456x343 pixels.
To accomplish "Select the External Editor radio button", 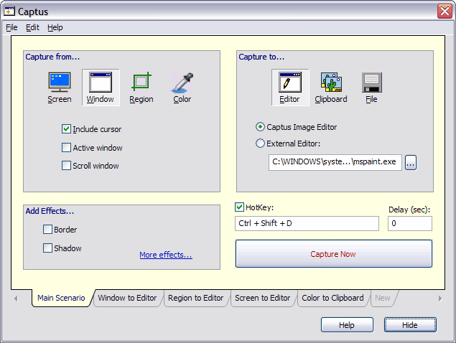I will [x=261, y=143].
